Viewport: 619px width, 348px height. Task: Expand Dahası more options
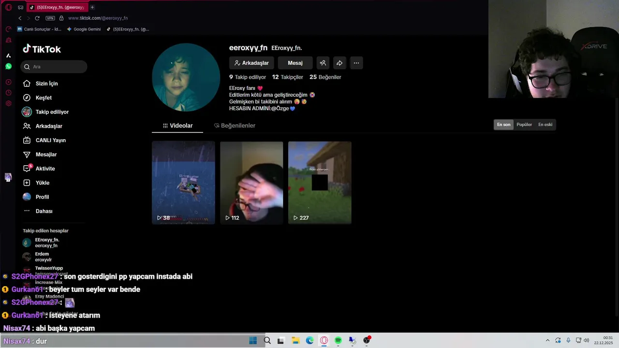point(38,211)
